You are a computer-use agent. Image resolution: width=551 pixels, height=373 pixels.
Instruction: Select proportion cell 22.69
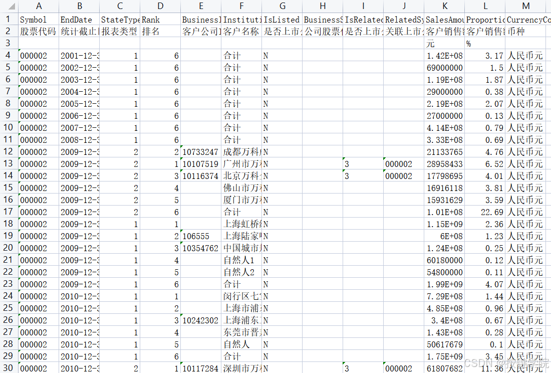pos(485,212)
